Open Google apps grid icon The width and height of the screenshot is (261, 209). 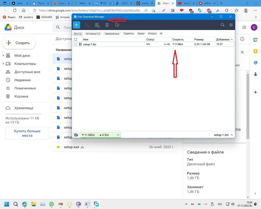[x=244, y=27]
